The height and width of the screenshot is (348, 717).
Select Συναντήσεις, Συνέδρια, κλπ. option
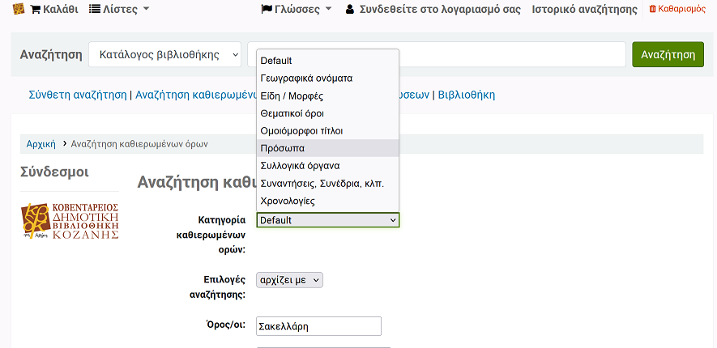pyautogui.click(x=327, y=184)
